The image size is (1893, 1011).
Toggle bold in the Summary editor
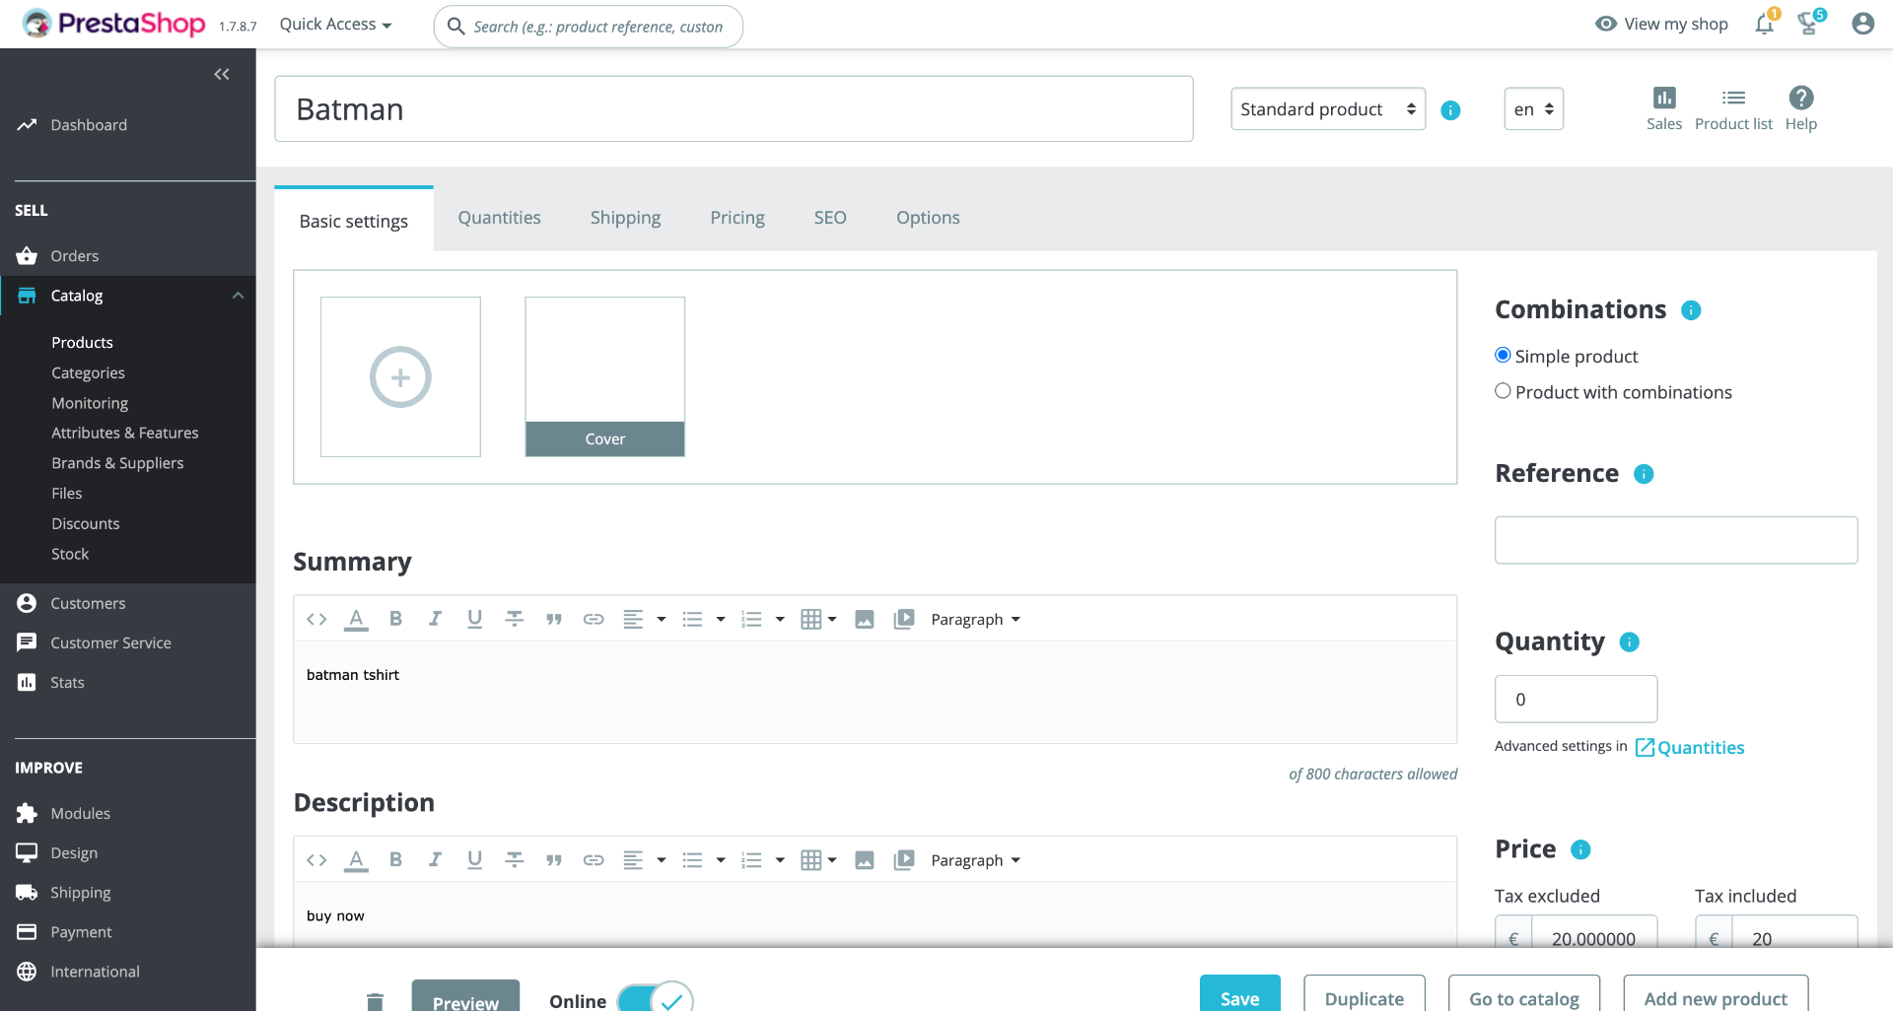[395, 619]
